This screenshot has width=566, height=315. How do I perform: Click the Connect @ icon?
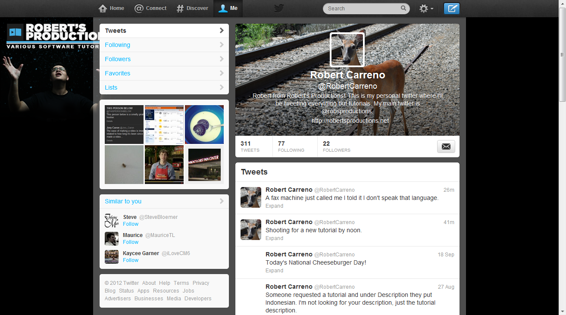coord(139,8)
